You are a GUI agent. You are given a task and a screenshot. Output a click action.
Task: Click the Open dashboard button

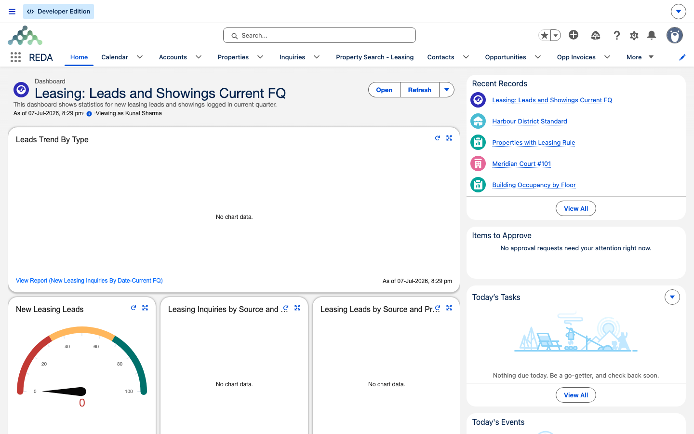384,90
